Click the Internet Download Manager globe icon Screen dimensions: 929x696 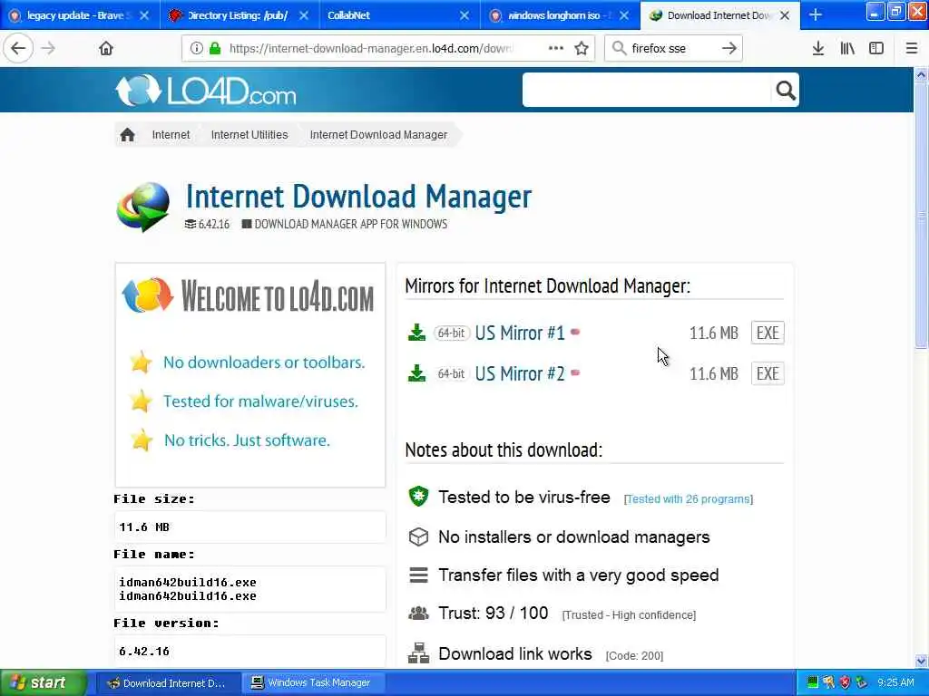[143, 207]
